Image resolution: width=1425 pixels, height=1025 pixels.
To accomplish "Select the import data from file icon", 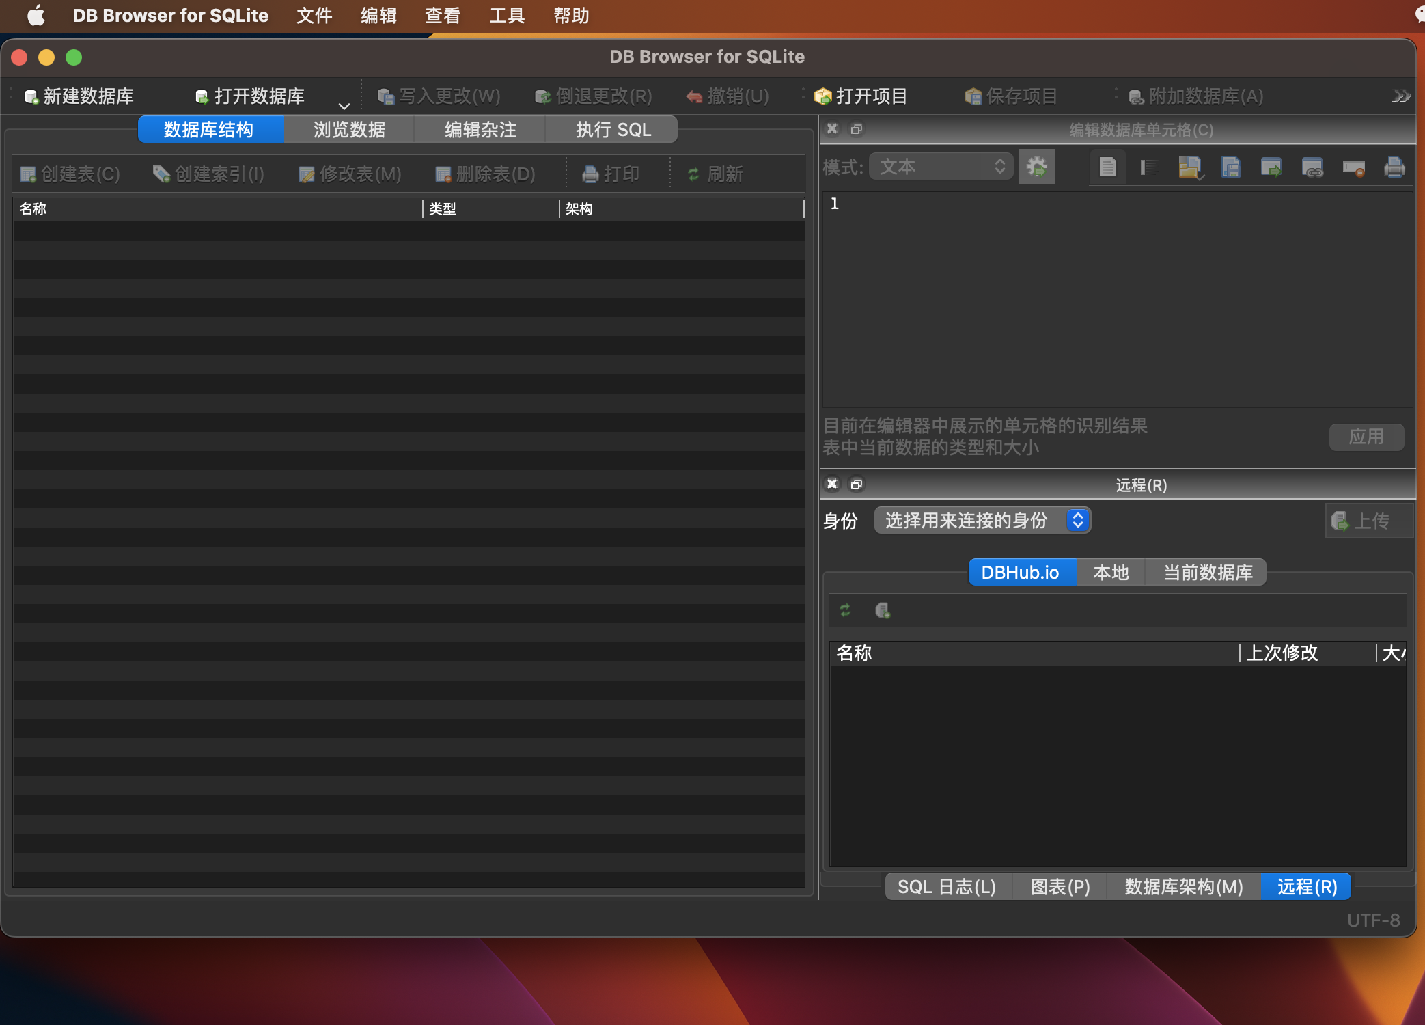I will (x=1190, y=167).
